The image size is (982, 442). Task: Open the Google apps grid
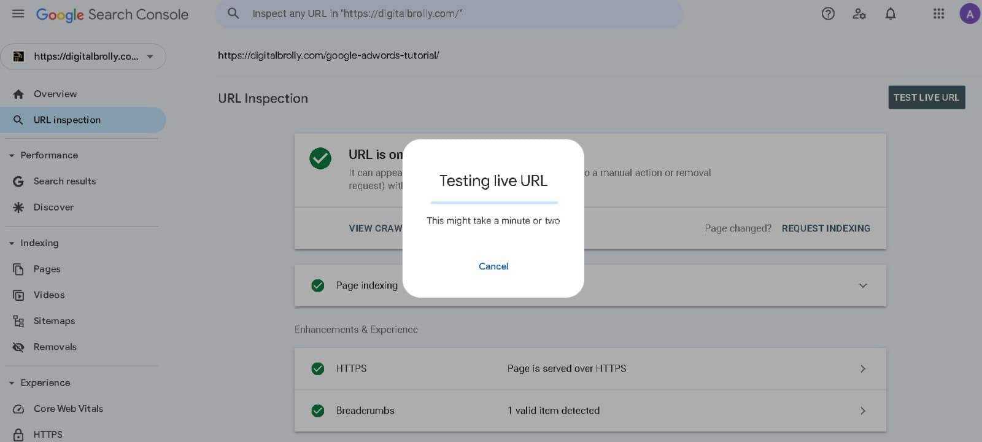point(938,14)
